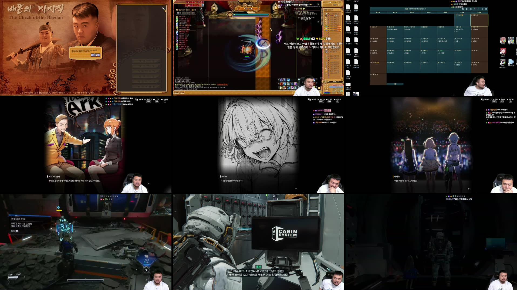
Task: Toggle HIDE in the talk show scene
Action: [x=139, y=100]
